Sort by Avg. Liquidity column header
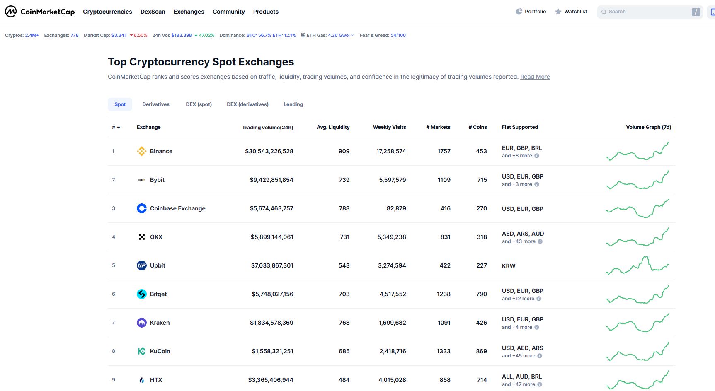Viewport: 715px width, 391px height. click(x=333, y=127)
